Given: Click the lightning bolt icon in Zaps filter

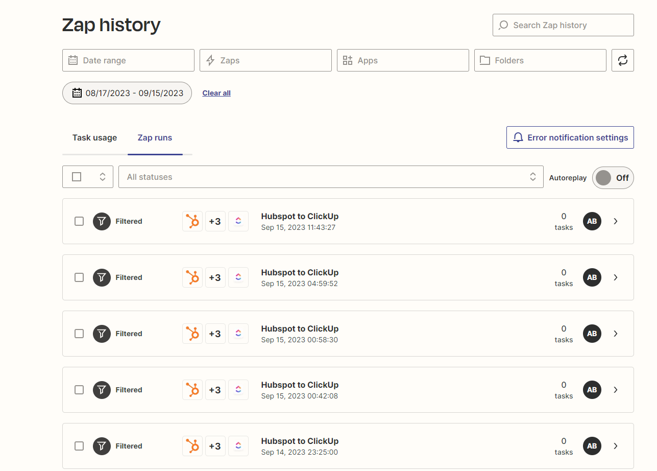Looking at the screenshot, I should click(210, 60).
